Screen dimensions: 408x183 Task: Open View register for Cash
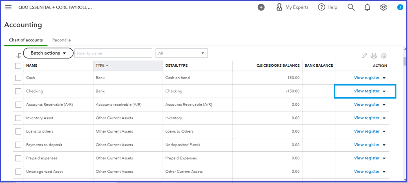point(367,78)
